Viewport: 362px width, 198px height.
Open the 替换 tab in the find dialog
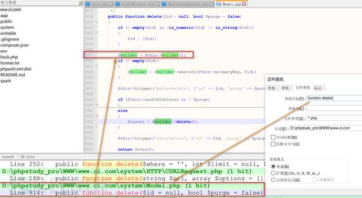(x=285, y=88)
